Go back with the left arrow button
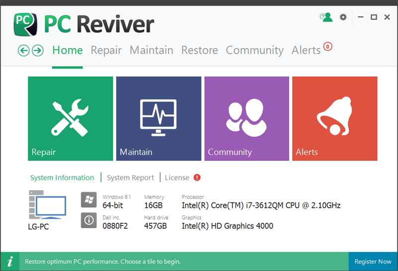This screenshot has width=398, height=271. (x=23, y=50)
